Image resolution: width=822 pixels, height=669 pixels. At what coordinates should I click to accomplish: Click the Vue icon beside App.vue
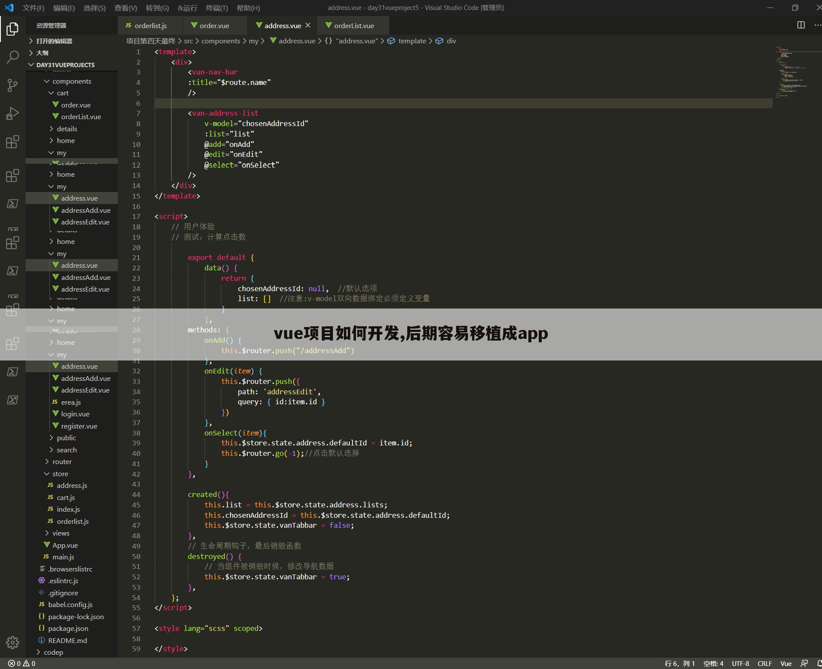[x=47, y=545]
